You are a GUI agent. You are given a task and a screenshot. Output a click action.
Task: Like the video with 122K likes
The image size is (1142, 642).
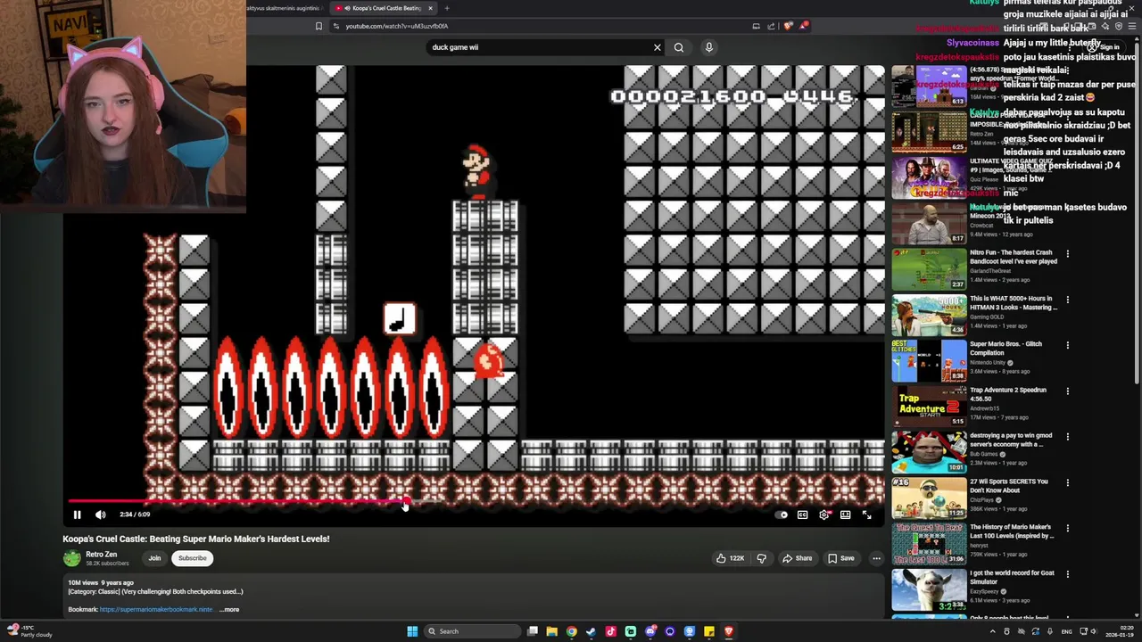729,558
